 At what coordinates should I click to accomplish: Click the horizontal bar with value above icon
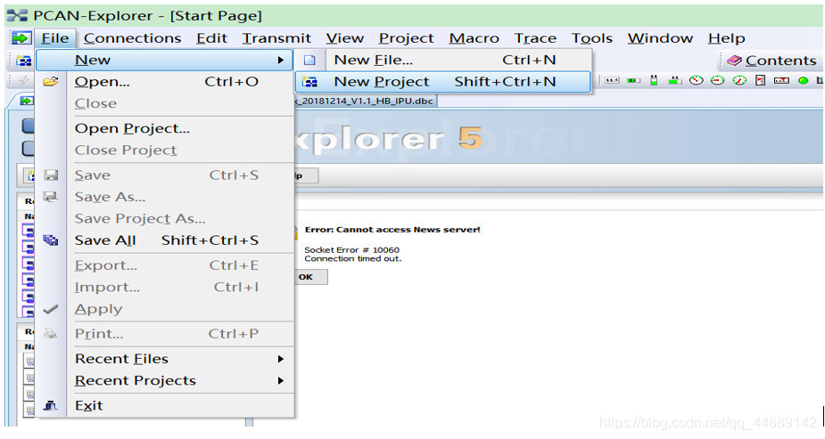coord(674,80)
